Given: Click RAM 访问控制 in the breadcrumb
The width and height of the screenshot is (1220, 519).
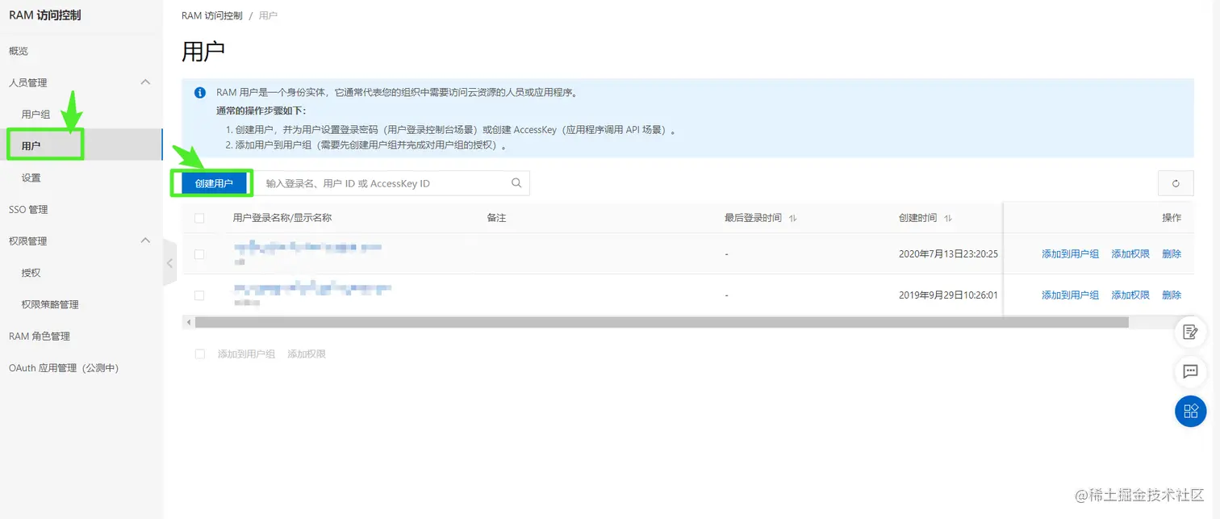Looking at the screenshot, I should coord(211,15).
